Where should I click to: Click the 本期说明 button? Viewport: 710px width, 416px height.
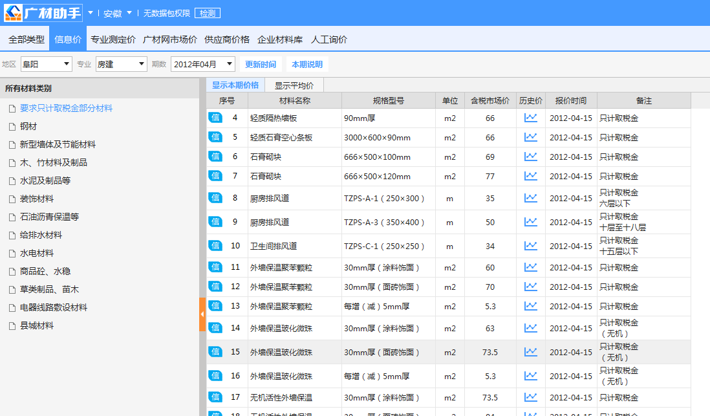(307, 64)
